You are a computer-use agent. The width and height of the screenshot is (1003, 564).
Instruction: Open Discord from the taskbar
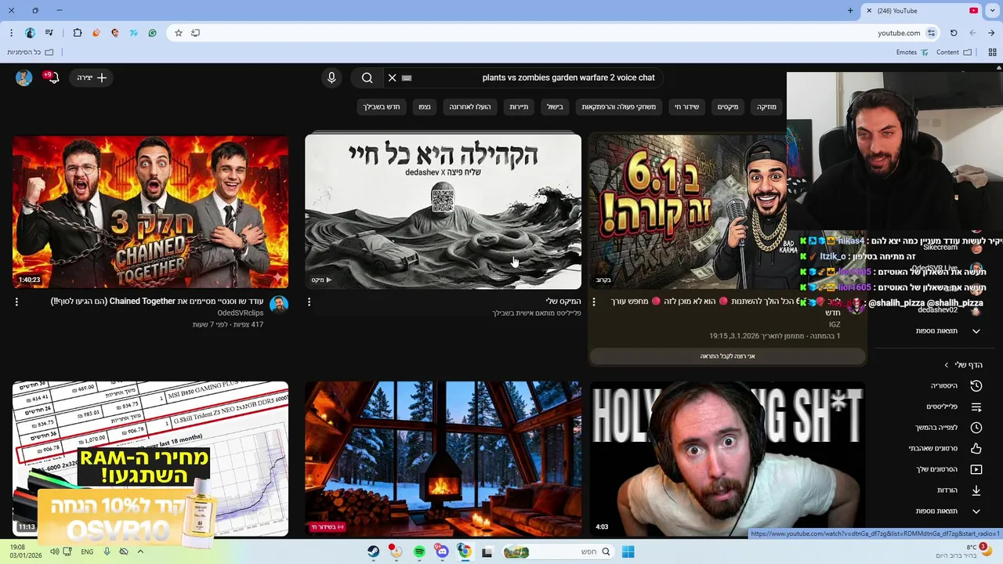[442, 551]
